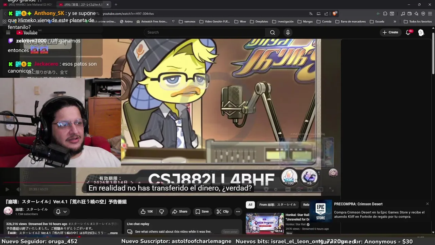Close the 崩壊：スターレイル Ver.4.1 tab
Viewport: 435px width, 245px height.
(107, 4)
